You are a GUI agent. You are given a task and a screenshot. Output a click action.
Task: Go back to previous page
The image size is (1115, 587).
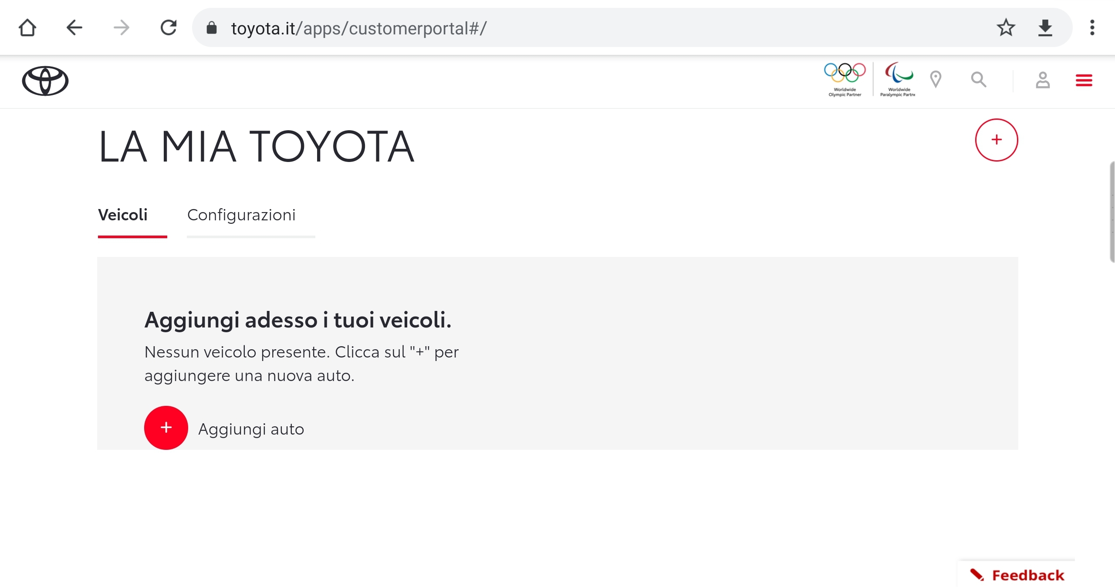click(74, 28)
